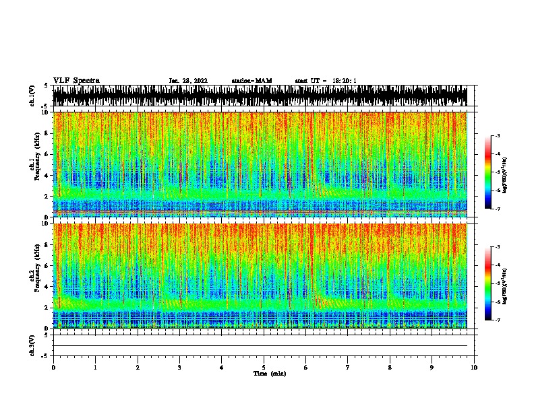Click the ch.2 spectrogram panel
This screenshot has height=412, width=534.
260,276
